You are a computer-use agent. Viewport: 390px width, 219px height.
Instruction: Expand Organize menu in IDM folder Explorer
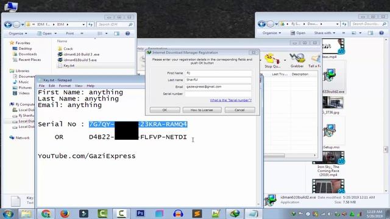pyautogui.click(x=18, y=33)
